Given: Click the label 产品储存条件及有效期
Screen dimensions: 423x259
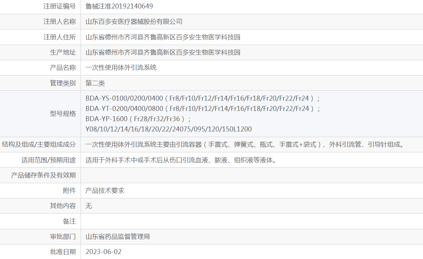Looking at the screenshot, I should [43, 175].
